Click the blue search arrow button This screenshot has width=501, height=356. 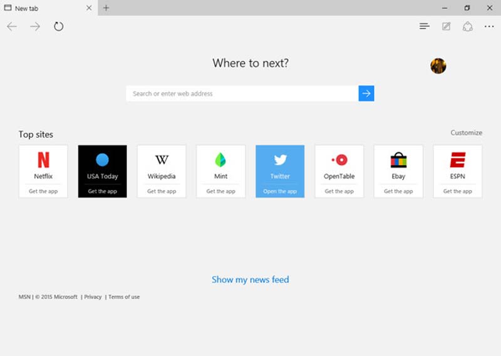pos(366,93)
